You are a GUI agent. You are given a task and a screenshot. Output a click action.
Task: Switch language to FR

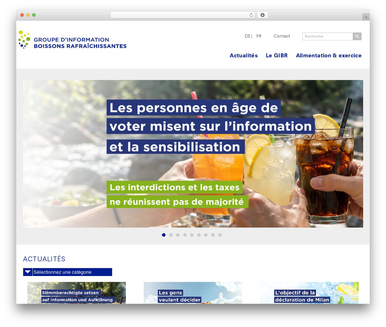tap(259, 36)
